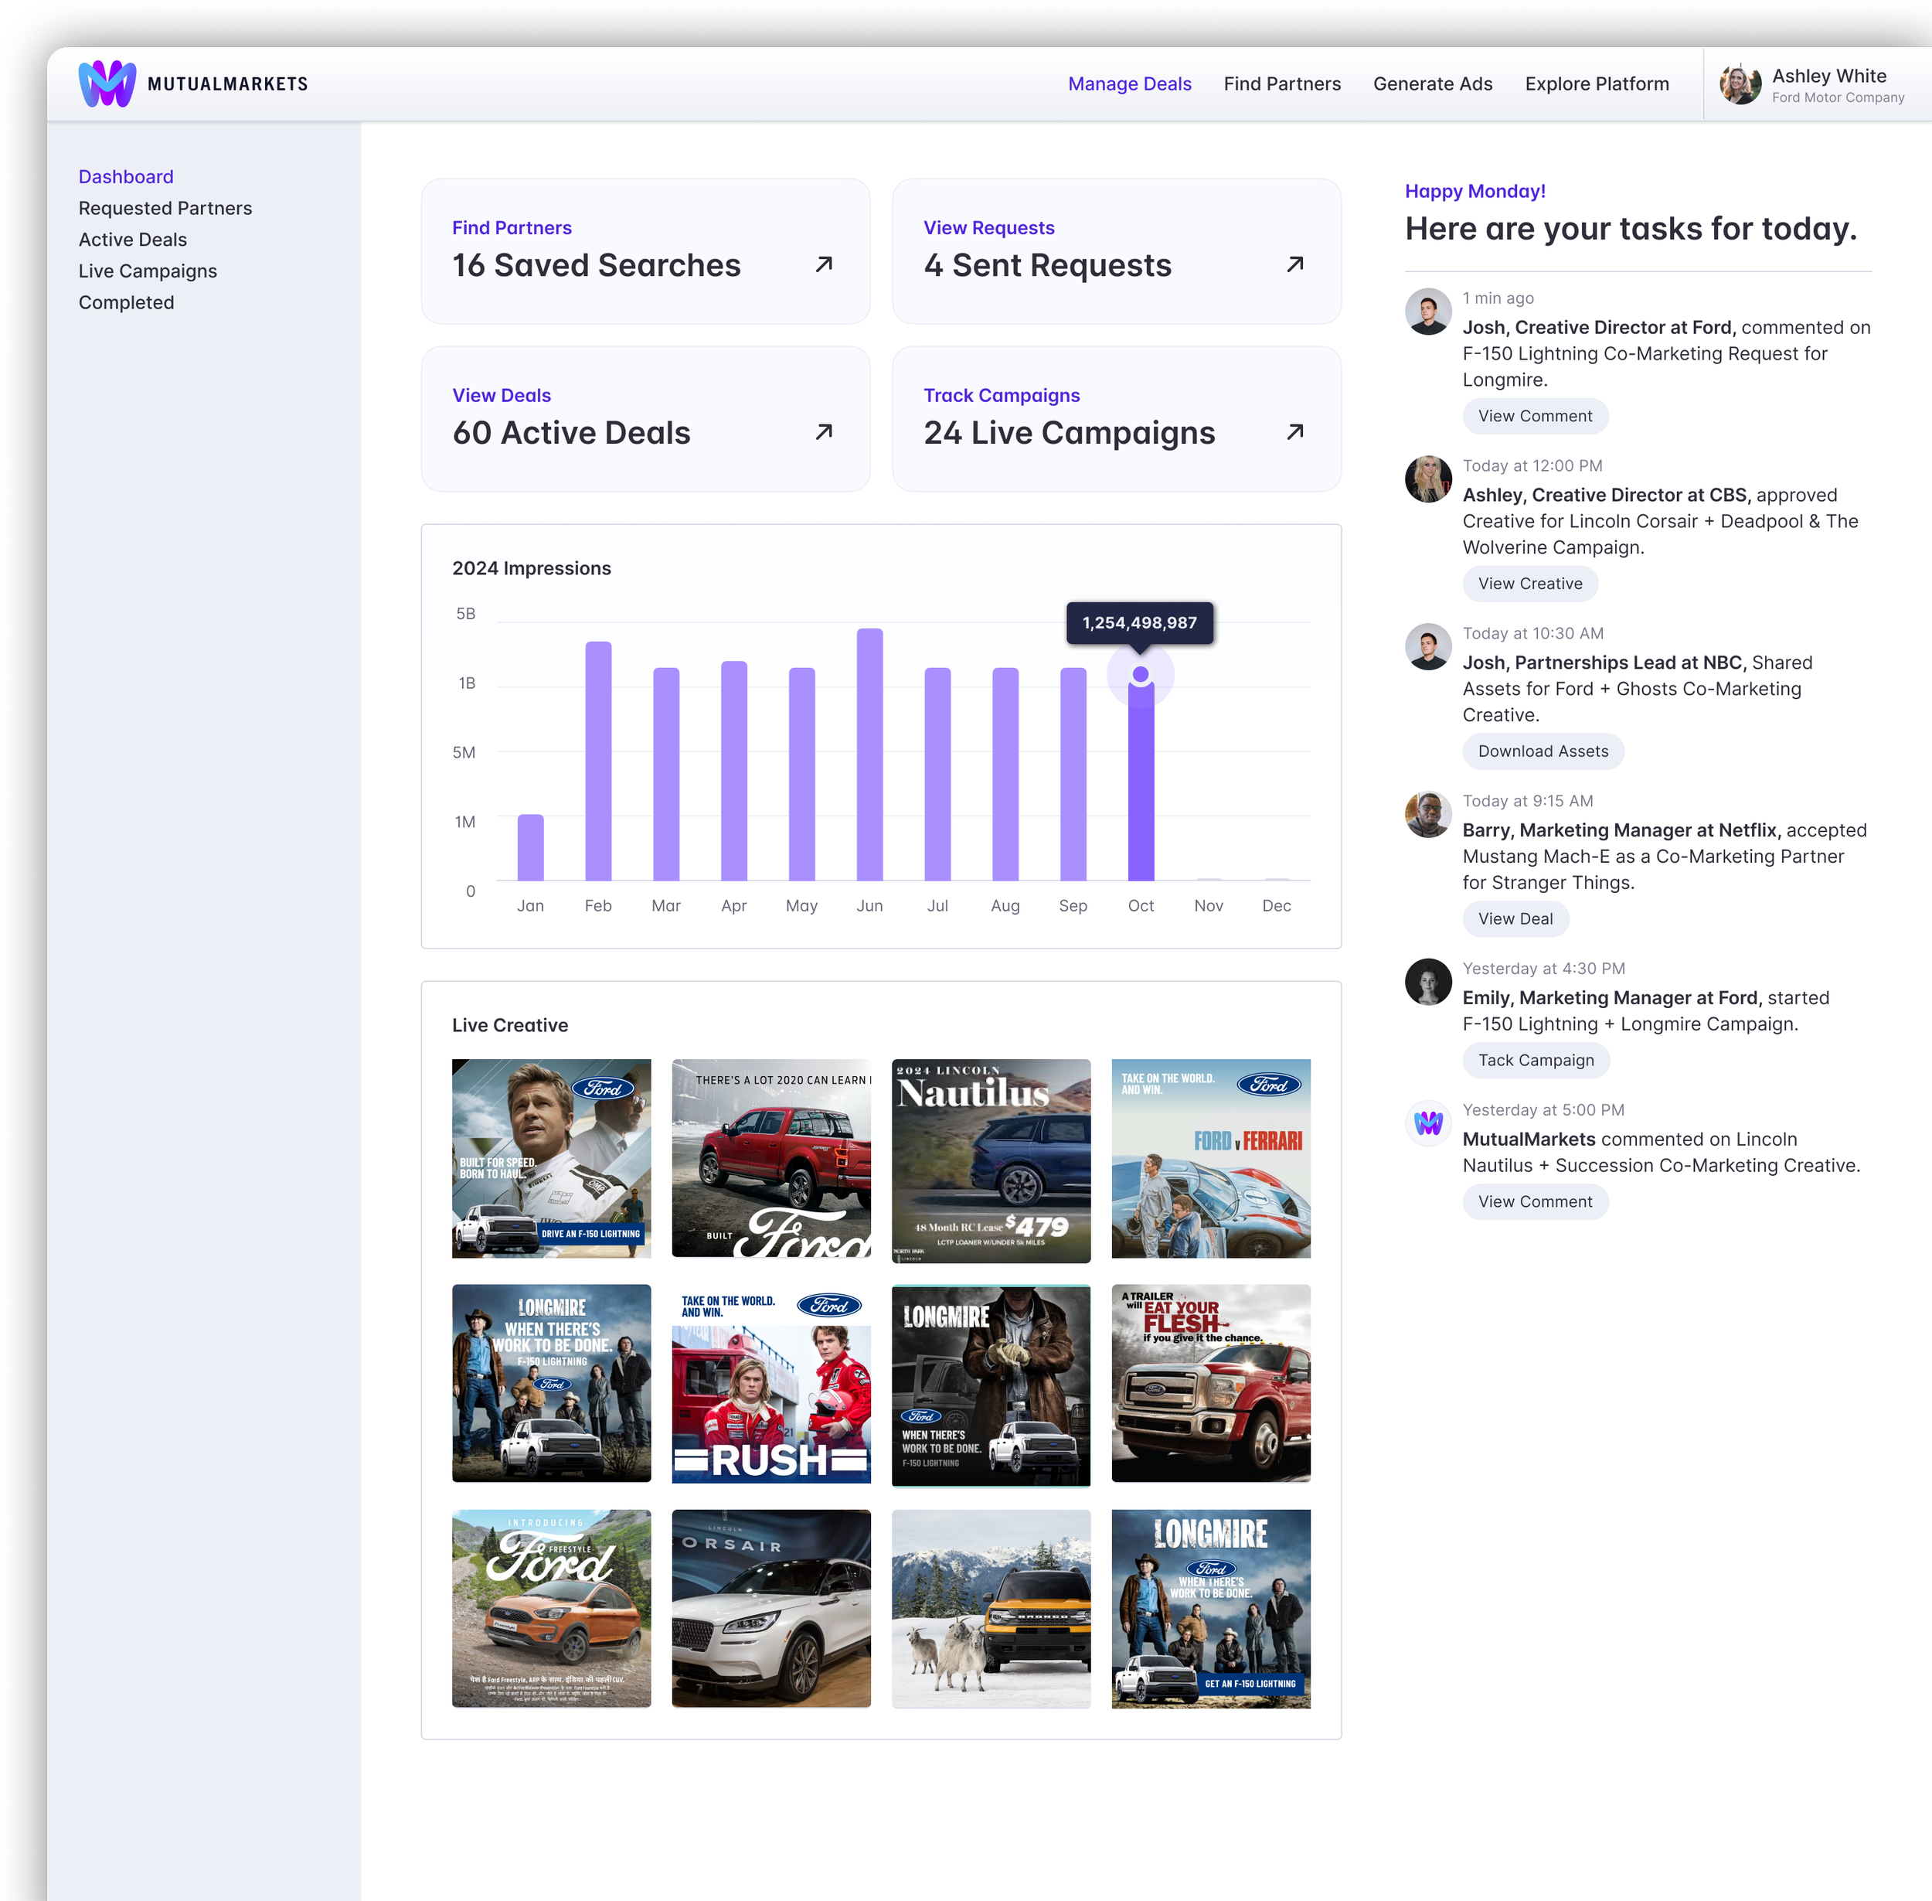This screenshot has height=1901, width=1932.
Task: Open the Sent Requests arrow icon
Action: tap(1294, 264)
